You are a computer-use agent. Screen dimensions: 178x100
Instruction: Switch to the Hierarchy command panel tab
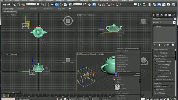point(162,15)
